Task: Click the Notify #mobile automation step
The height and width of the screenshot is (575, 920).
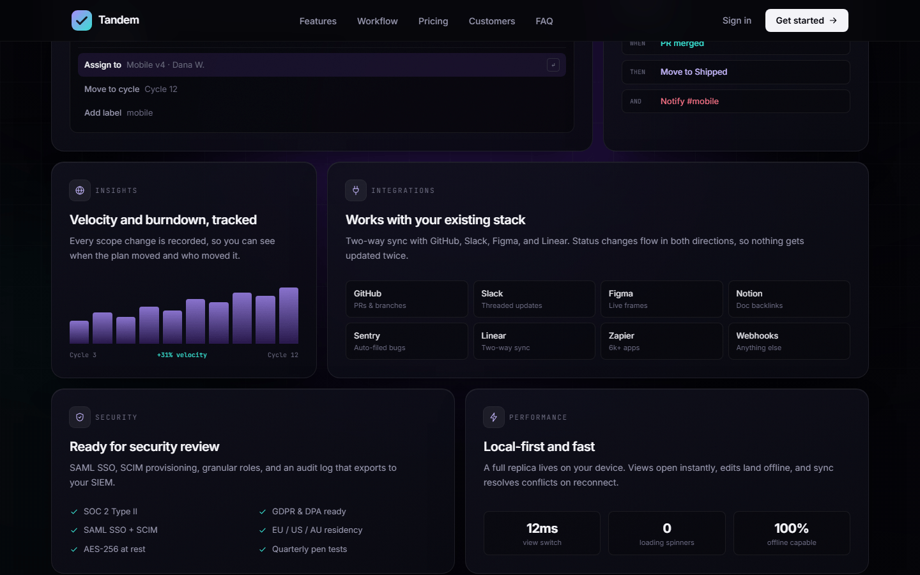Action: pos(736,102)
